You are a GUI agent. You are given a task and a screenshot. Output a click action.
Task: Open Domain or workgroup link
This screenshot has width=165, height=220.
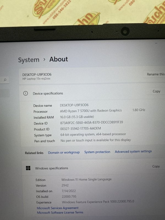point(64,152)
